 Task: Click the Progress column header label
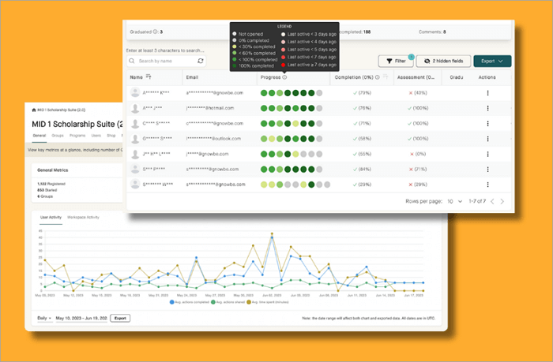[270, 77]
